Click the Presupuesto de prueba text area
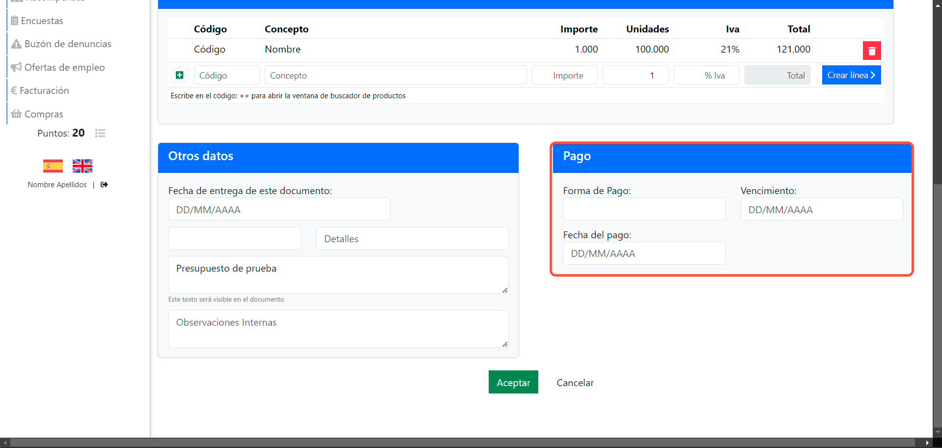The width and height of the screenshot is (942, 448). (338, 275)
